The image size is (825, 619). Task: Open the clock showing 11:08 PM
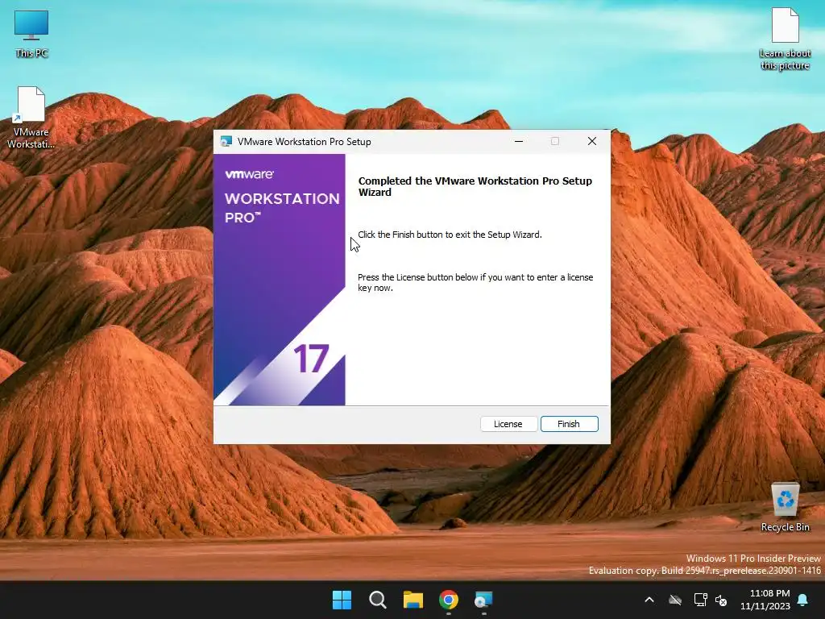765,600
